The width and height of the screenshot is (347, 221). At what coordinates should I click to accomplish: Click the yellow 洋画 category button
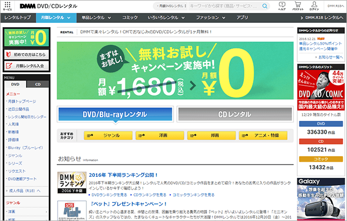(x=160, y=135)
